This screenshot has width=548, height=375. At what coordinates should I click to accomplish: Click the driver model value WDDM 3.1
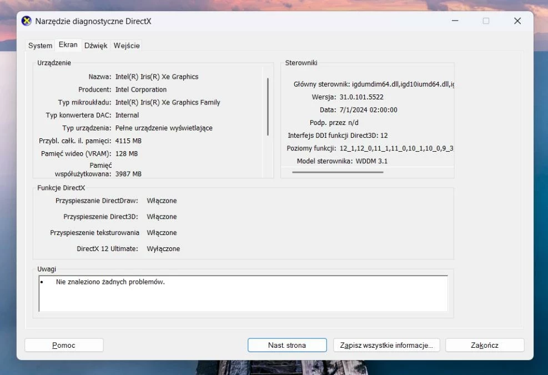(371, 161)
